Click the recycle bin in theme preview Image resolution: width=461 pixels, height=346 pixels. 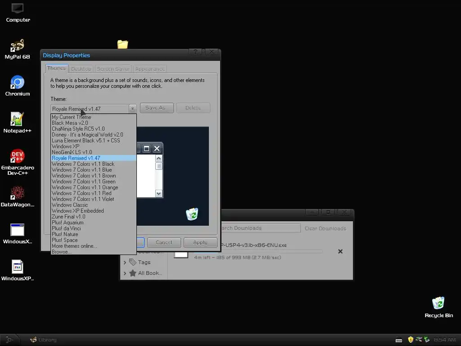pos(192,214)
